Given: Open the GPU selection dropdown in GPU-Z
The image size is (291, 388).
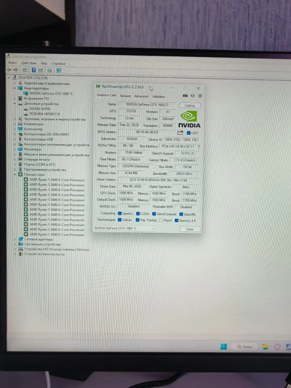Looking at the screenshot, I should pos(124,228).
